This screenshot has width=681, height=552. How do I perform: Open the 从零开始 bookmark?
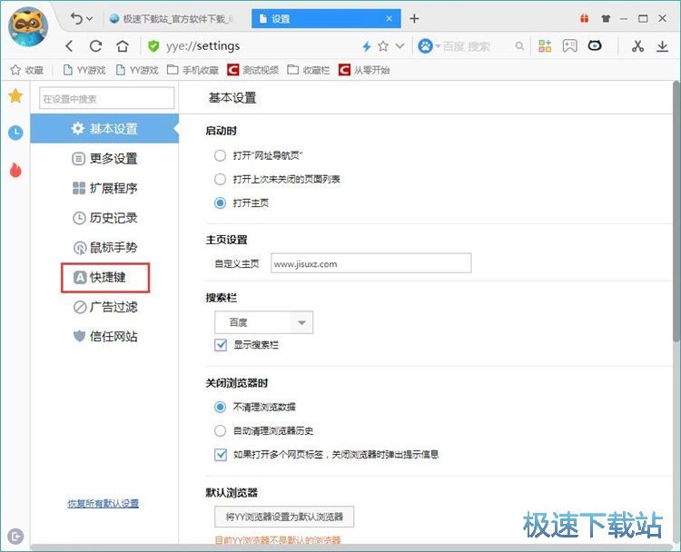(x=364, y=70)
